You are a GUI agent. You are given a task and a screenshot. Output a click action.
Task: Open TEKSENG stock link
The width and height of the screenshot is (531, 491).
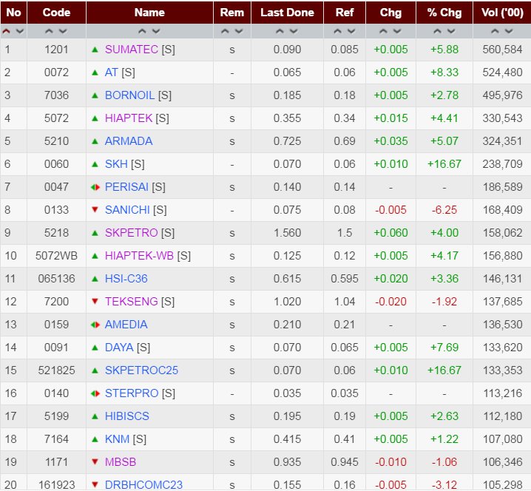pyautogui.click(x=132, y=302)
